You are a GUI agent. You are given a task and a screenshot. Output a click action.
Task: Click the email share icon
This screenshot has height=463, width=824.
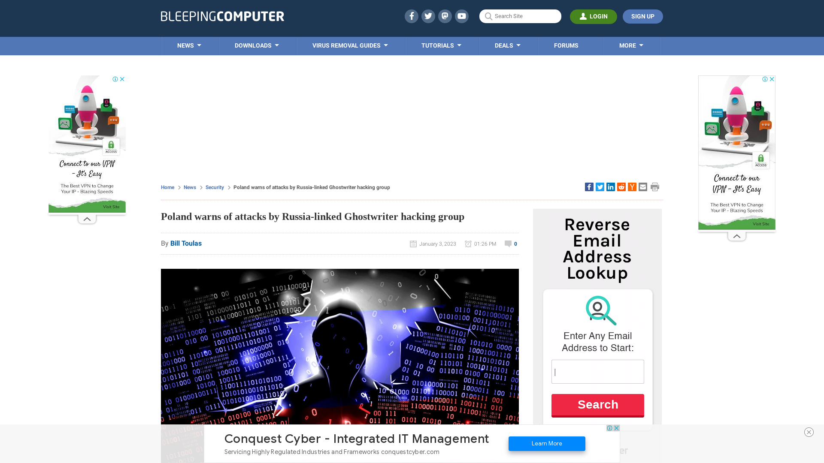pos(642,187)
